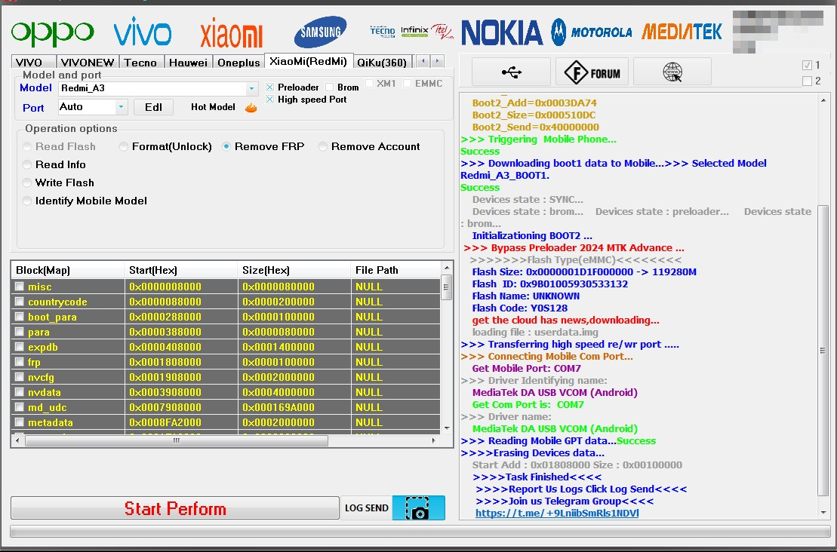Viewport: 837px width, 552px height.
Task: Select the Write Flash radio option
Action: click(26, 182)
